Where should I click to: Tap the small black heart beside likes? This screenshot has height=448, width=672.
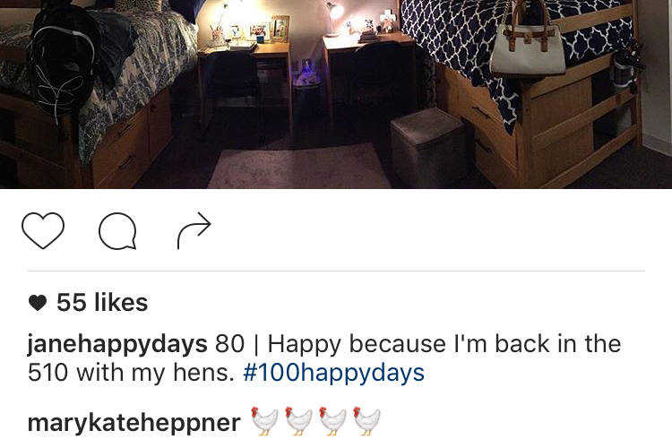coord(38,303)
